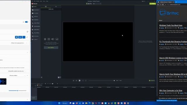The image size is (187, 105).
Task: Switch media bin to list view
Action: click(x=60, y=77)
